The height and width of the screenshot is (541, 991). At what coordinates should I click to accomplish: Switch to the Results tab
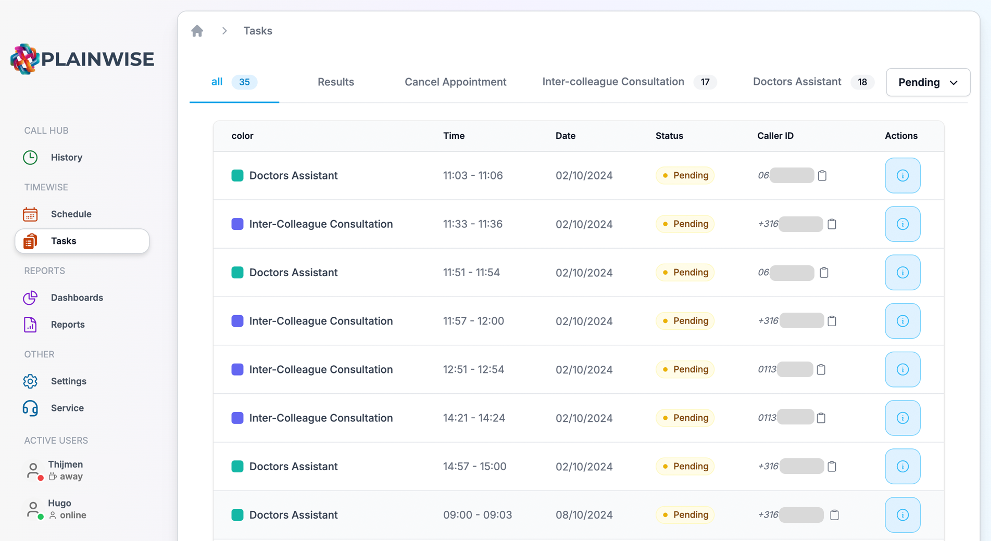tap(336, 82)
